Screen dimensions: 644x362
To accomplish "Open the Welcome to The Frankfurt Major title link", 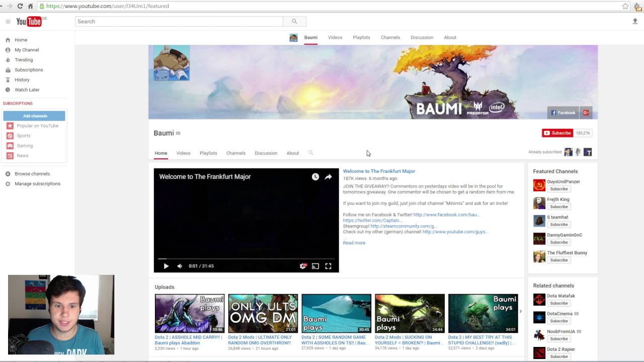I will tap(379, 171).
